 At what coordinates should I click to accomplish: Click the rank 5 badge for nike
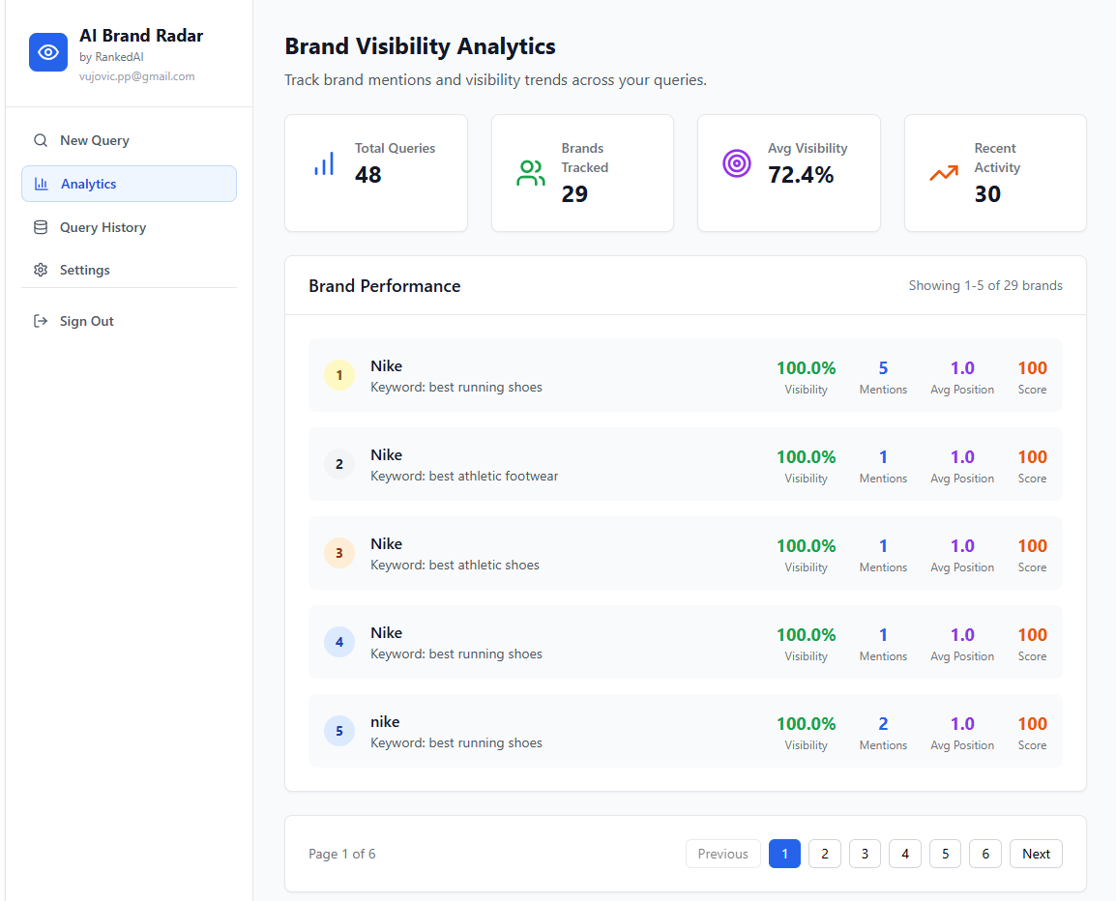[339, 731]
